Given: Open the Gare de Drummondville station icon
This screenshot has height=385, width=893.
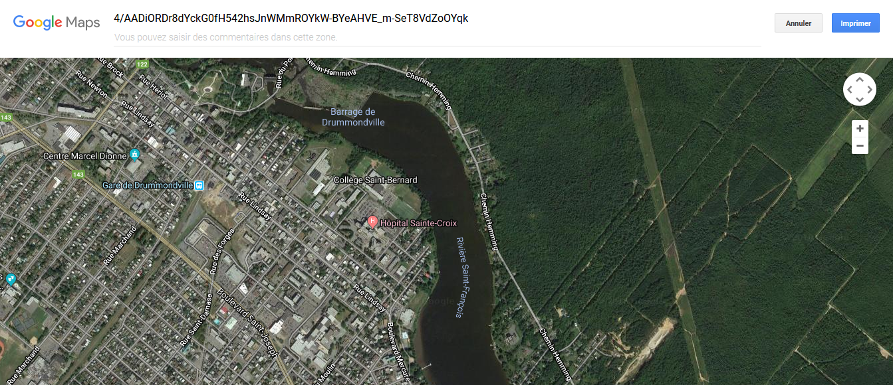Looking at the screenshot, I should (x=199, y=185).
